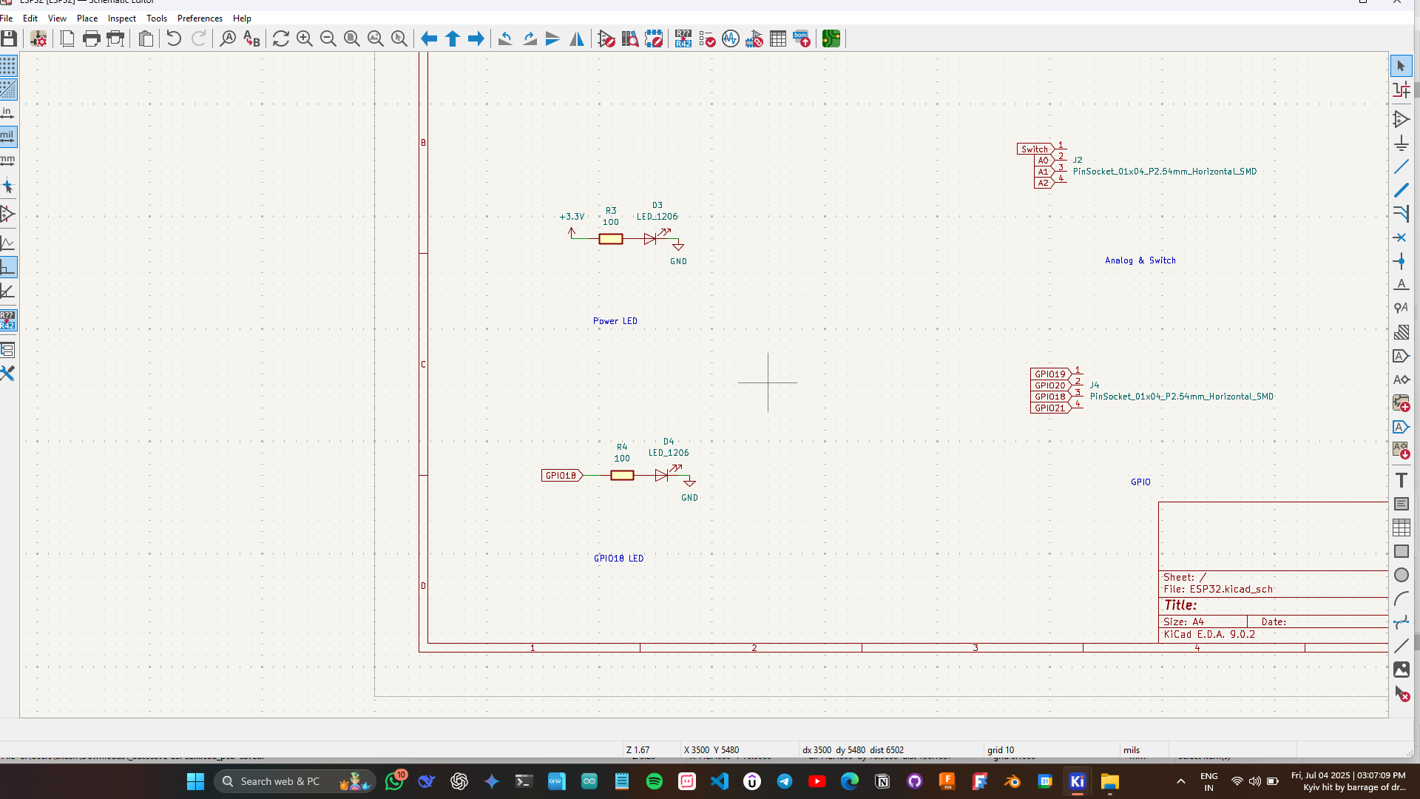The image size is (1420, 799).
Task: Refresh the schematic view
Action: click(280, 38)
